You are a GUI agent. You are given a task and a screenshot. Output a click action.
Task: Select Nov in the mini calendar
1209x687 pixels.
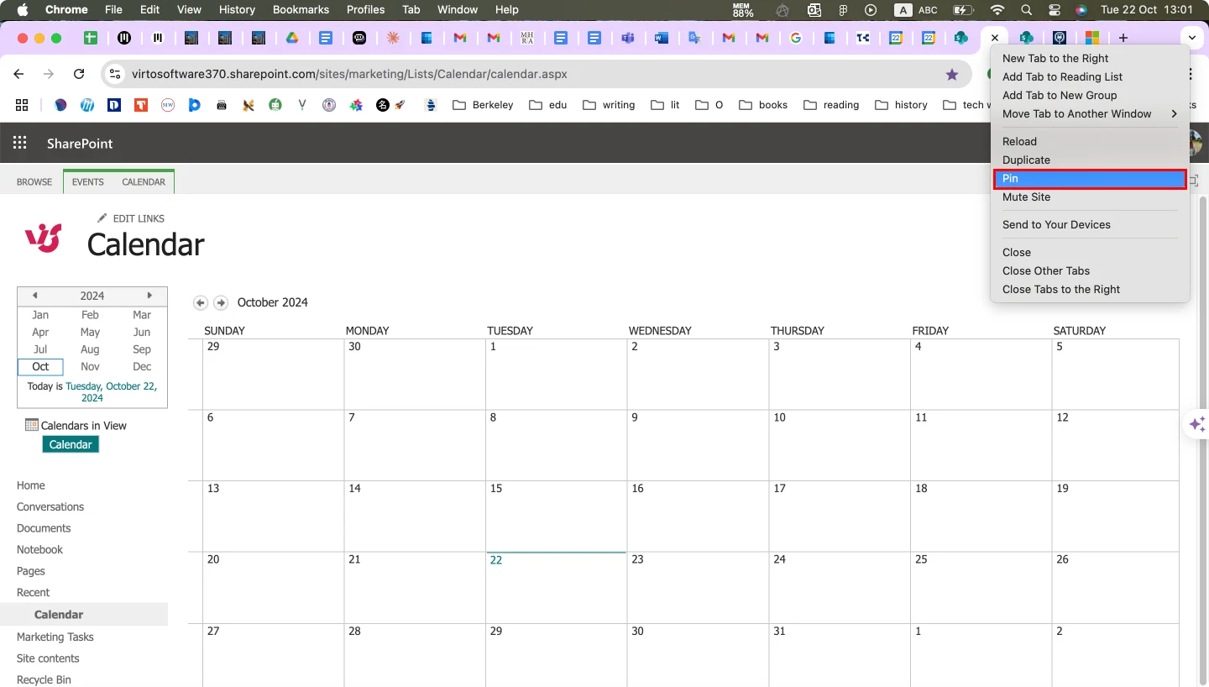click(91, 367)
